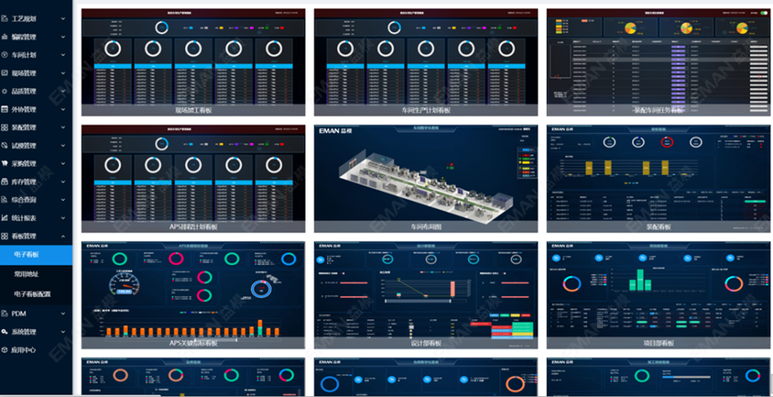Open the APS关键指标看板 thumbnail

point(194,290)
